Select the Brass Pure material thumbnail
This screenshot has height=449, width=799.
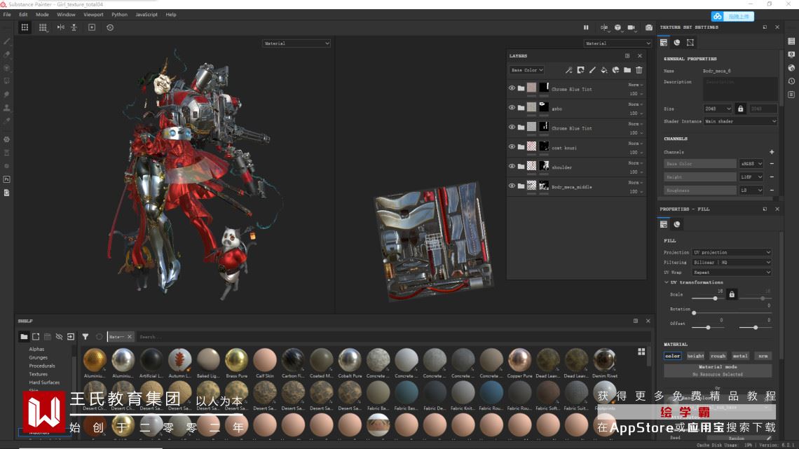(x=236, y=360)
